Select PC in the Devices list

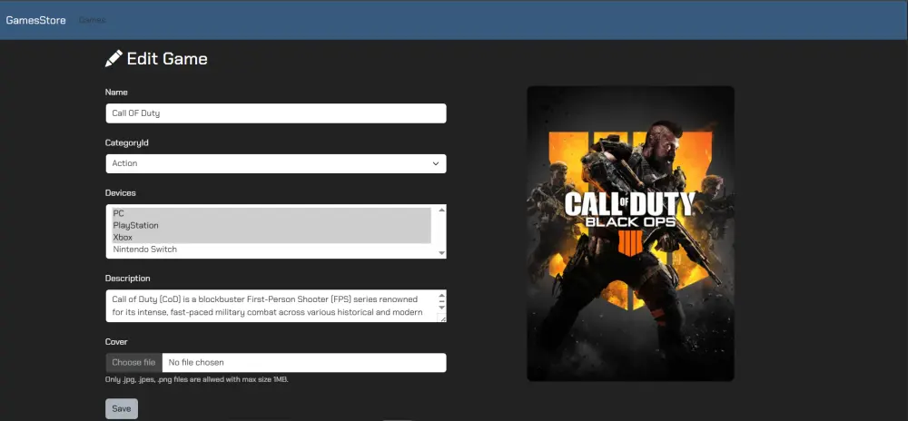(x=271, y=213)
